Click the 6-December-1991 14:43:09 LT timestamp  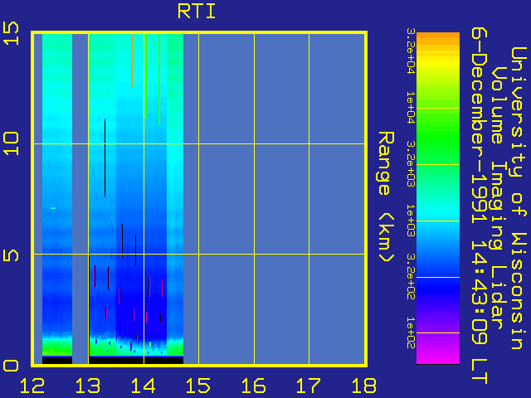480,206
